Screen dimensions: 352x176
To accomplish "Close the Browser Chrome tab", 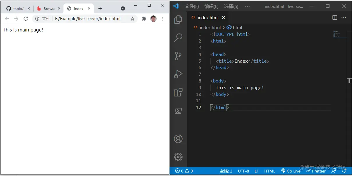I will click(x=59, y=8).
